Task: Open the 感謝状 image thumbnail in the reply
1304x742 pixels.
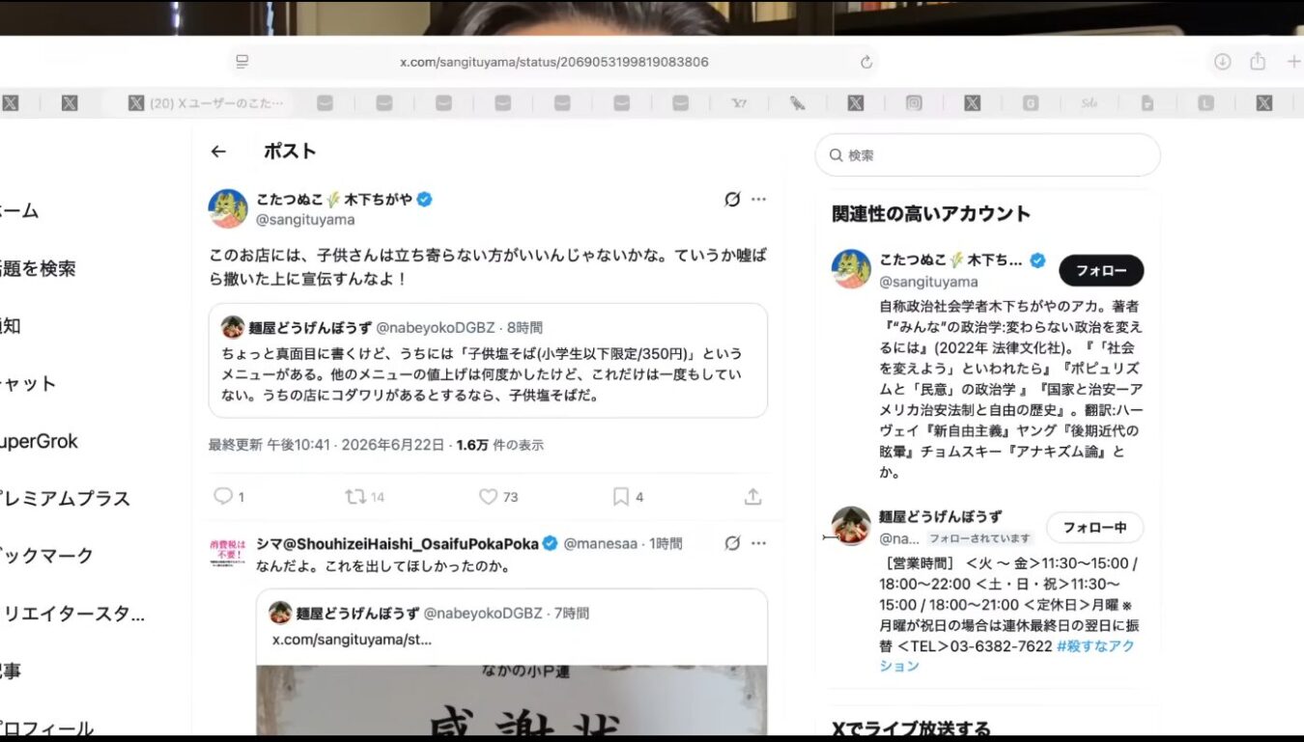Action: (512, 701)
